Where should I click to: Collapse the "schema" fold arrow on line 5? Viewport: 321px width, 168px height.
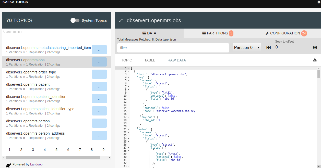[x=128, y=80]
